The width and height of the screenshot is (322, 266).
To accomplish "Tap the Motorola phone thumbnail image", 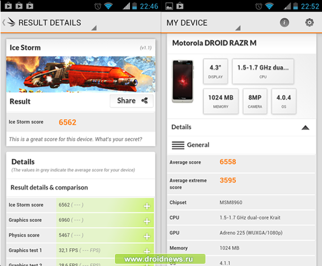I will click(x=183, y=81).
